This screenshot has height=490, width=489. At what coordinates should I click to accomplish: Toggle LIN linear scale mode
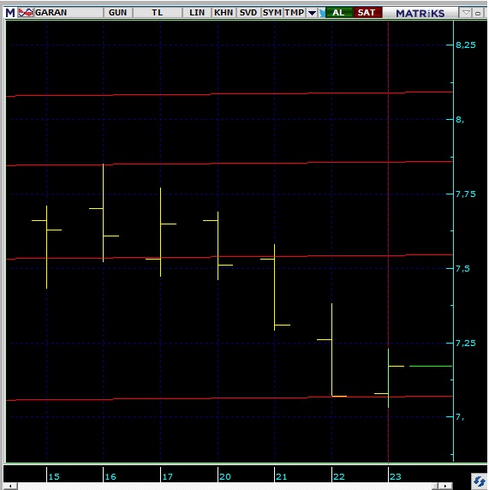(x=197, y=13)
